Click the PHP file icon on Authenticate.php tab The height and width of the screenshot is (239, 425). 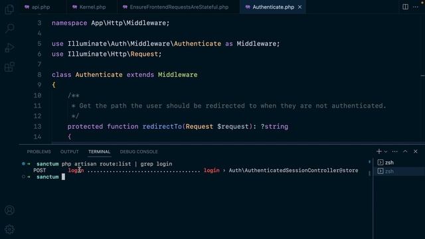tap(248, 7)
